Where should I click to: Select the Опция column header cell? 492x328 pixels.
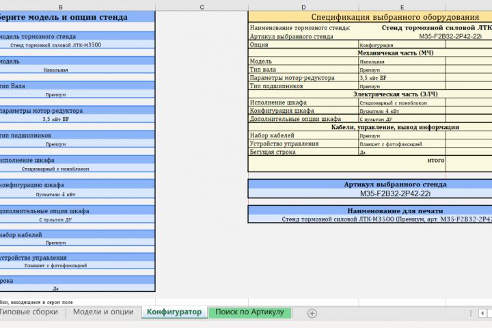click(303, 44)
